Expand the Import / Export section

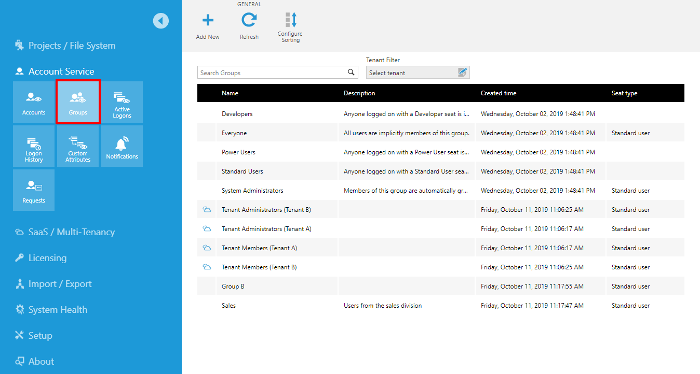coord(53,284)
